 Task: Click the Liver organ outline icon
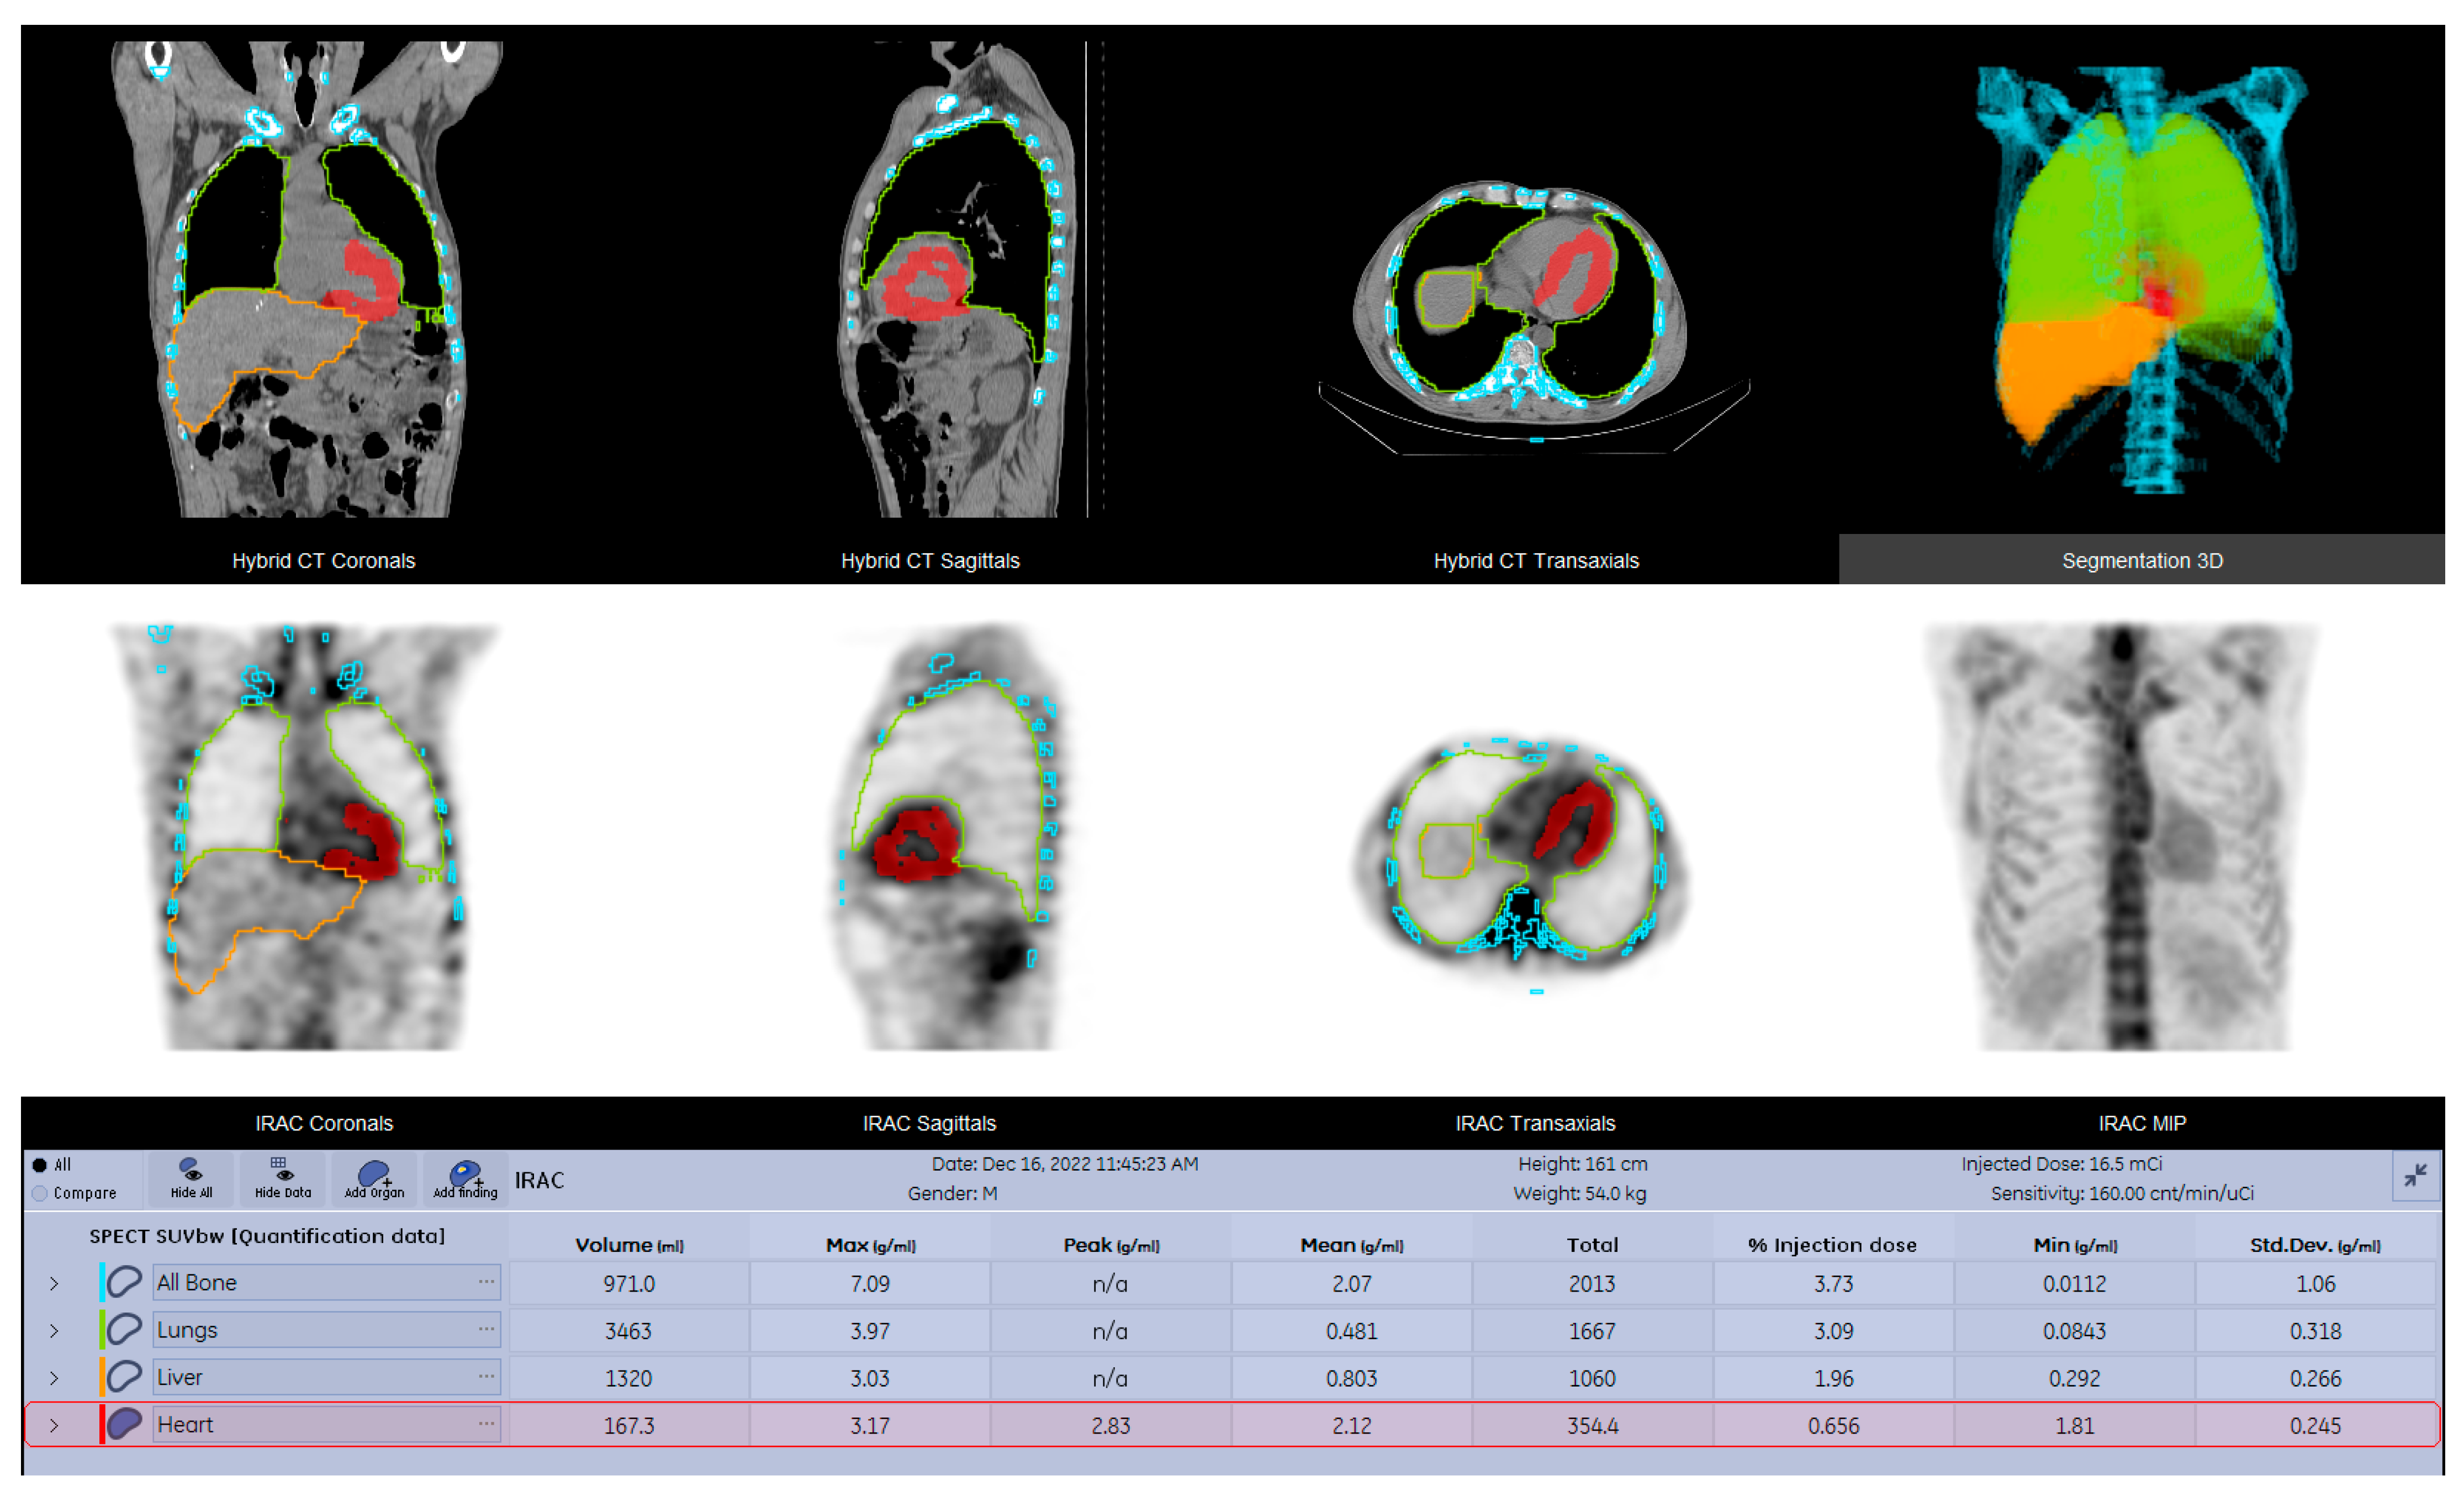(124, 1377)
